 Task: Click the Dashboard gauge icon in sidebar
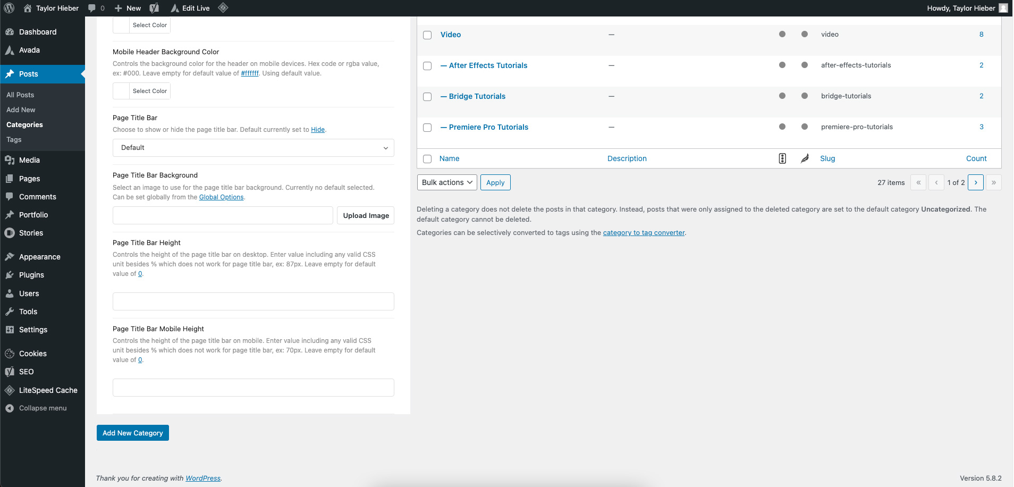(10, 32)
